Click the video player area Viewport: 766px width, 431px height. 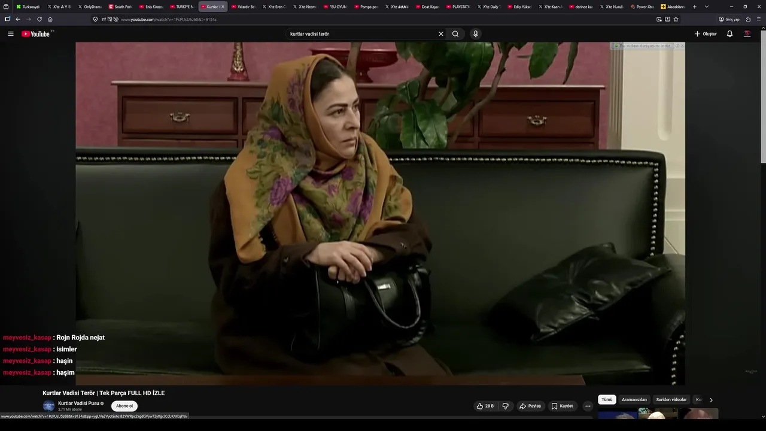click(x=380, y=213)
